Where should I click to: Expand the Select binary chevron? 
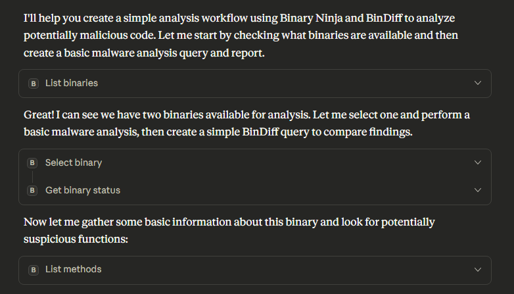[478, 162]
